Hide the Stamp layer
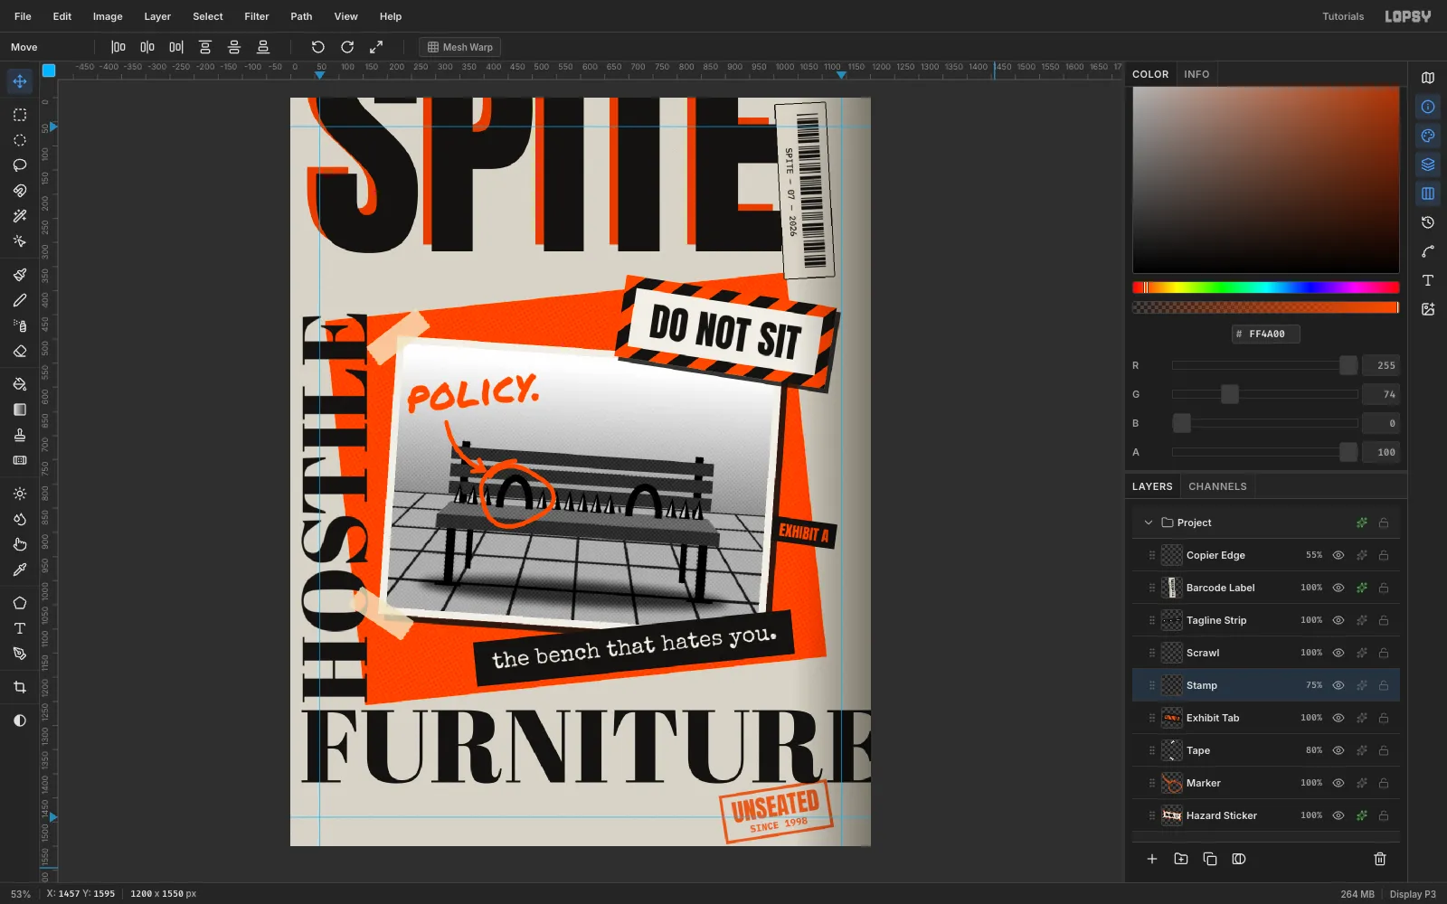The height and width of the screenshot is (904, 1447). [1338, 685]
